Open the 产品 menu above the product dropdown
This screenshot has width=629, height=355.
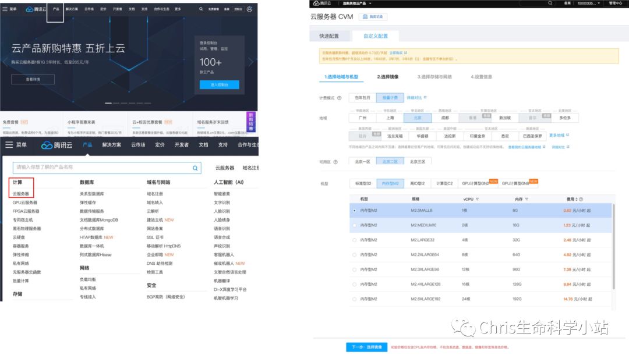pyautogui.click(x=87, y=145)
